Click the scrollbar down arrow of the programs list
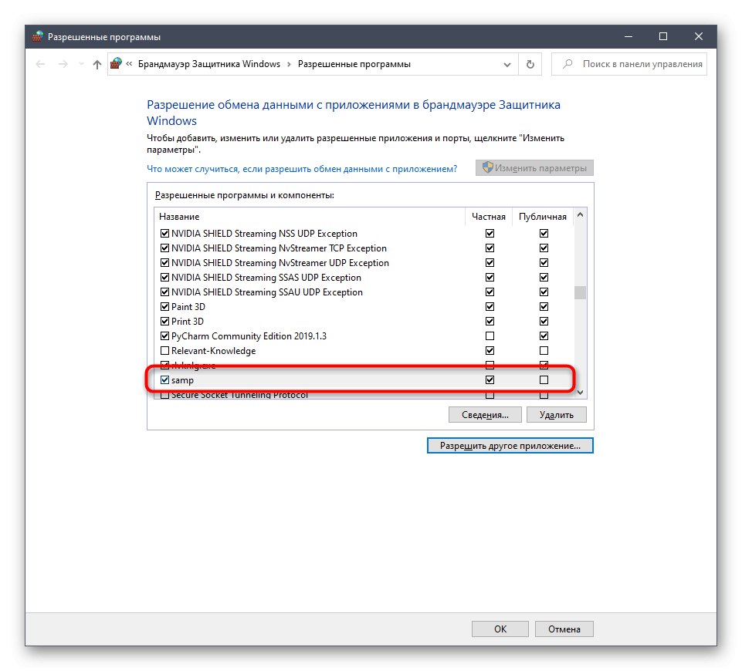This screenshot has height=671, width=742. tap(580, 392)
